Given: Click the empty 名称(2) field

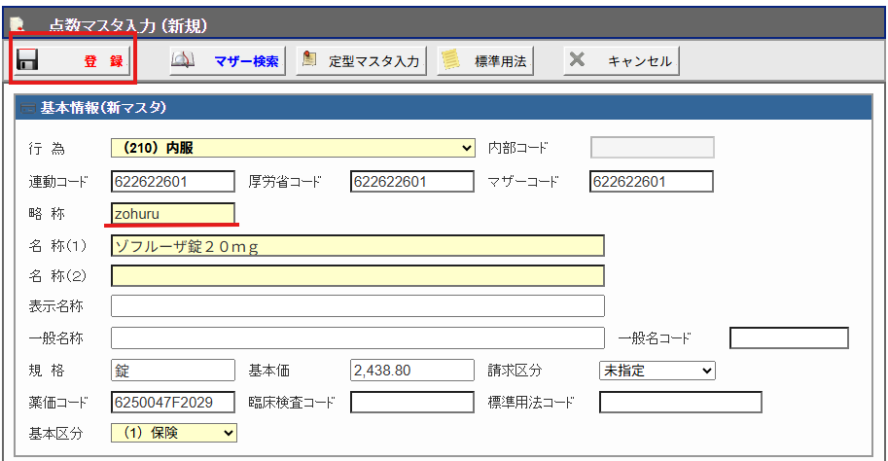Looking at the screenshot, I should coord(357,276).
